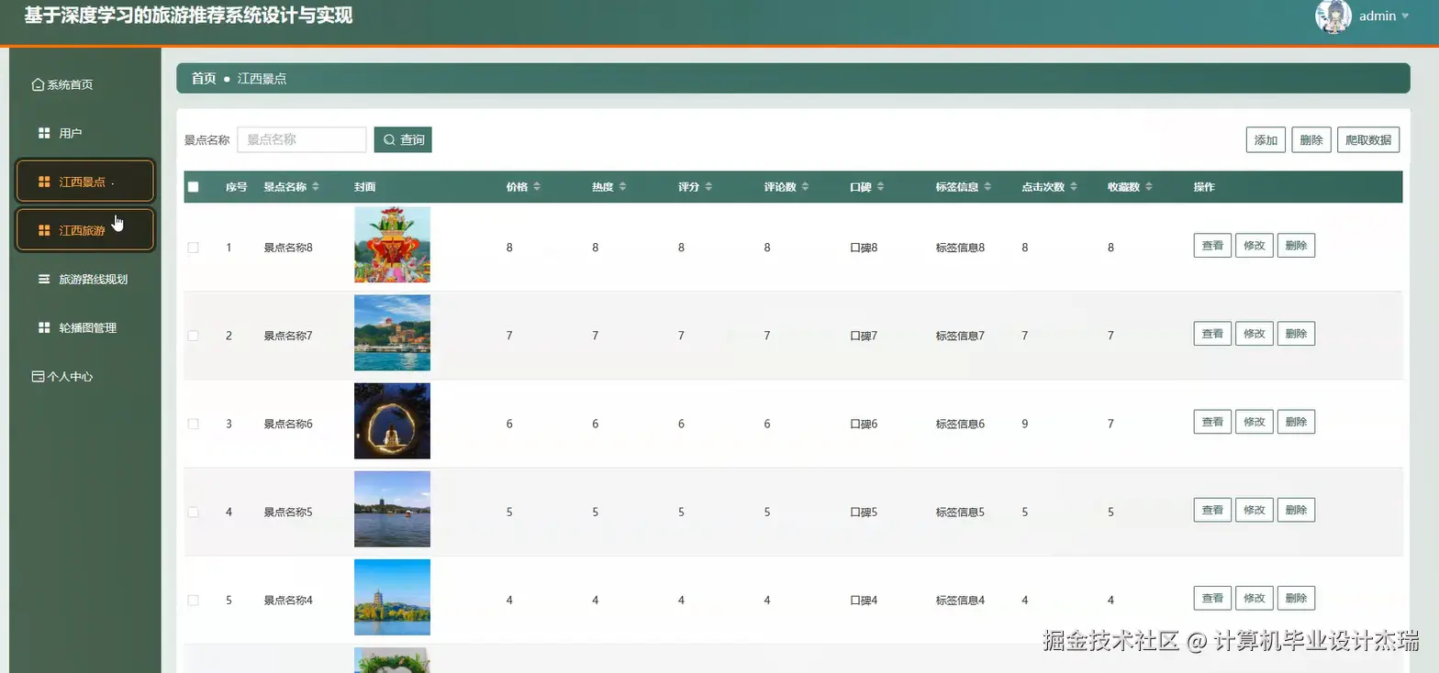Click the grid icon beside 用户
1439x673 pixels.
pyautogui.click(x=44, y=133)
